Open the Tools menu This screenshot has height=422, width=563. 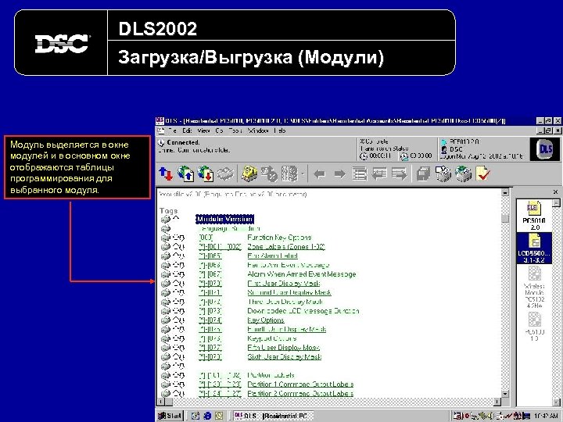tap(235, 131)
